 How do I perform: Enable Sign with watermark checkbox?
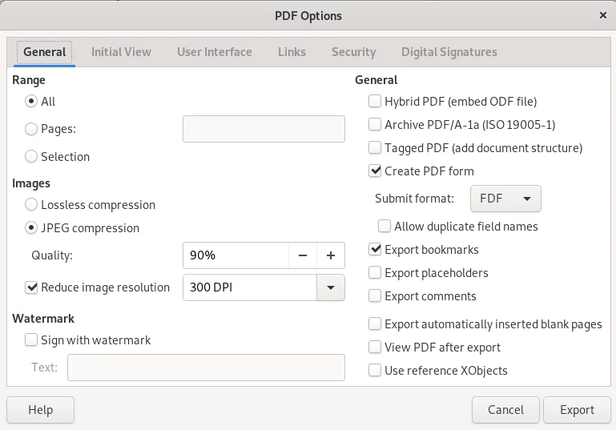(31, 340)
